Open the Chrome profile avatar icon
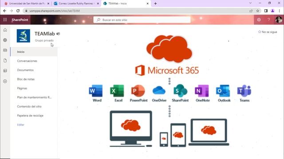Screen dimensions: 284x159 pyautogui.click(x=272, y=11)
